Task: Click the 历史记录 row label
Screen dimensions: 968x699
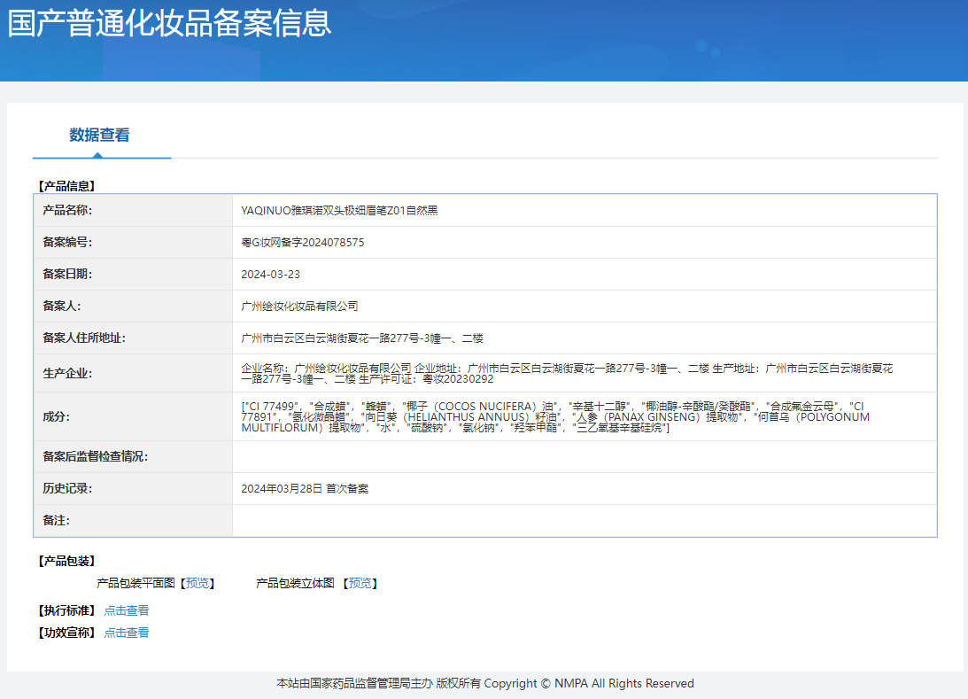Action: coord(67,489)
